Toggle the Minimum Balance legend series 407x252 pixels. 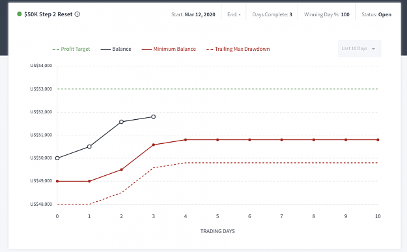pyautogui.click(x=169, y=49)
